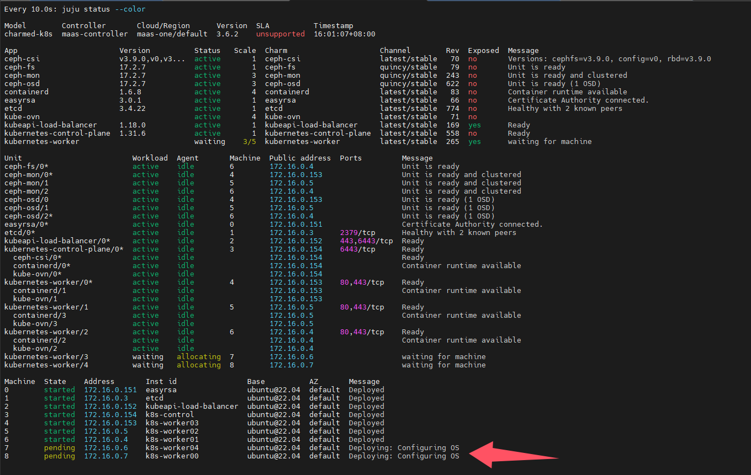
Task: Select unit name 'ceph-mon/1'
Action: pyautogui.click(x=27, y=183)
